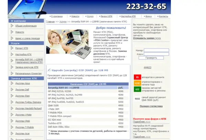Click the 'Qtek S100' table row
206x140 pixels.
pyautogui.click(x=88, y=105)
